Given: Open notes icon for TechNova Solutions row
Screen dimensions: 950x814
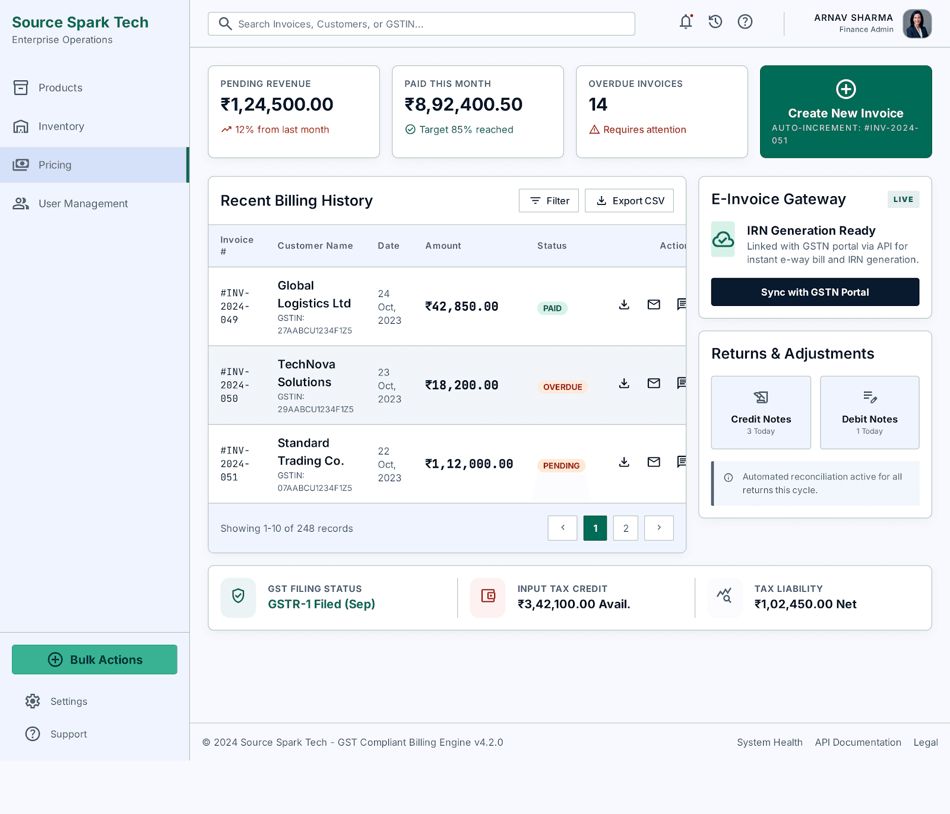Looking at the screenshot, I should point(682,383).
